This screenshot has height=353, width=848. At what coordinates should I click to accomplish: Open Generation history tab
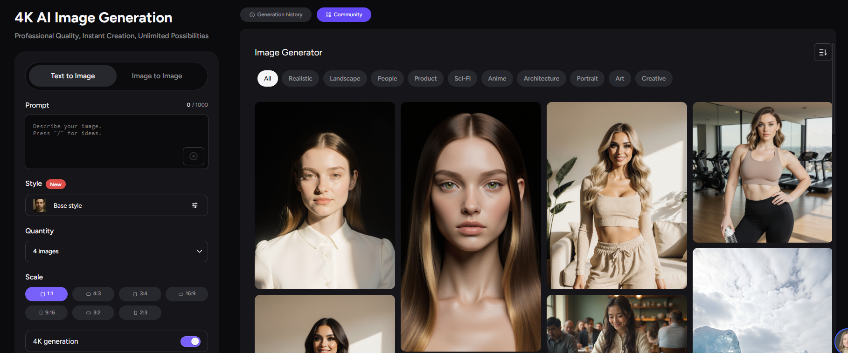276,14
